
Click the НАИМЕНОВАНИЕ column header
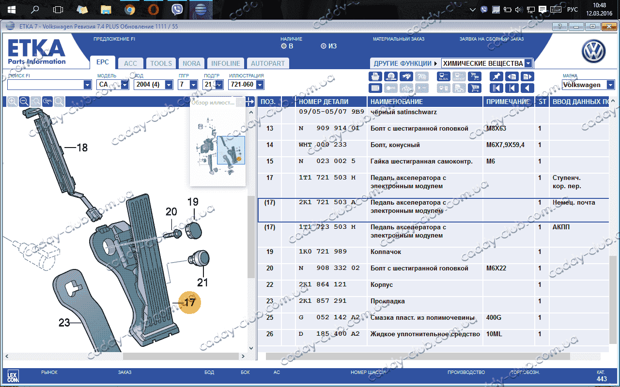coord(425,102)
